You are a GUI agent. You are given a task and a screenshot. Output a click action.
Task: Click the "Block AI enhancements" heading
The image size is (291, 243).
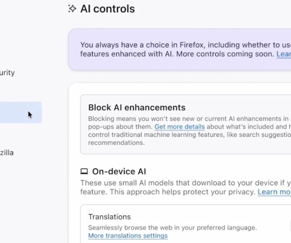click(x=137, y=107)
